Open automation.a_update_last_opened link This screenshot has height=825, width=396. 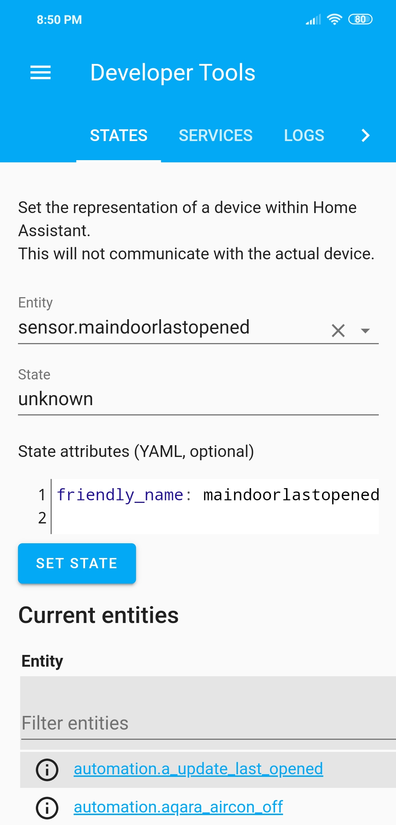click(x=198, y=769)
